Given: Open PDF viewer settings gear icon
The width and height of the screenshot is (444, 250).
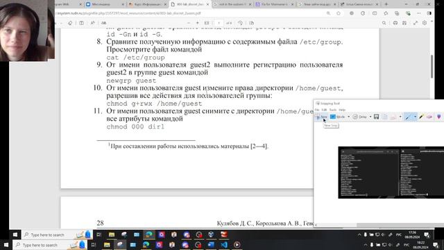Looking at the screenshot, I should pos(425,23).
